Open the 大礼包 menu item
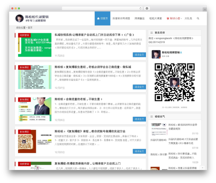The height and width of the screenshot is (183, 216). [x=188, y=19]
